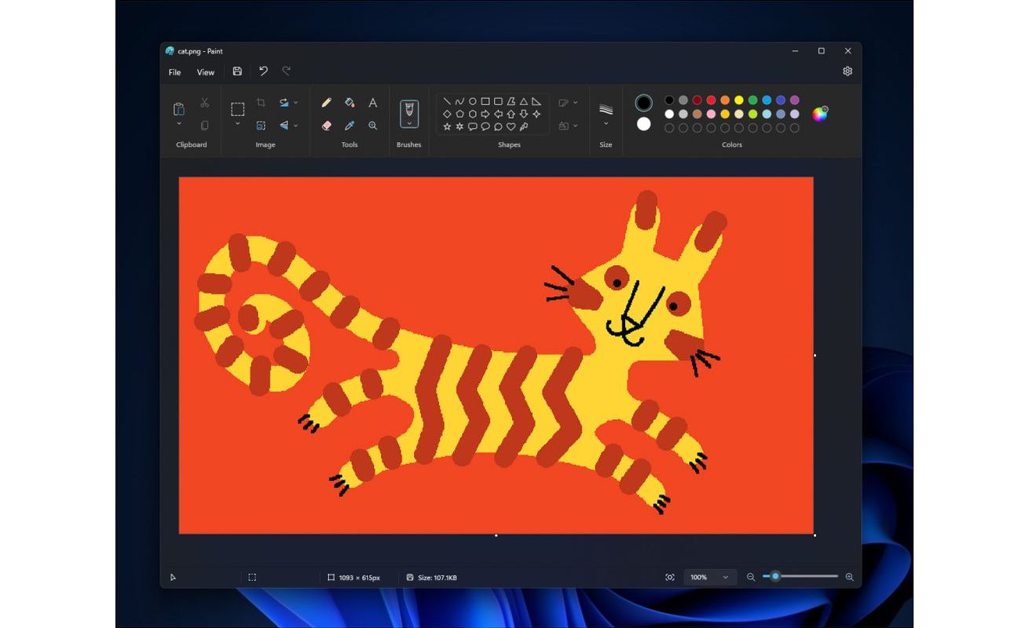Open the Edit colors rainbow wheel
Screen dimensions: 1029x628
(x=820, y=114)
